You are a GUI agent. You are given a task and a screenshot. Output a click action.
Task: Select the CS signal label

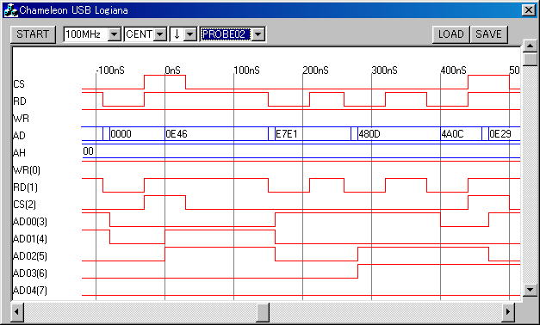pos(19,84)
